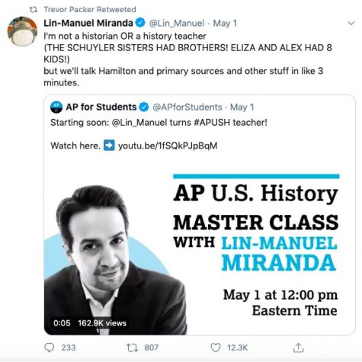Open the share upload icon
The image size is (362, 362).
tap(299, 348)
